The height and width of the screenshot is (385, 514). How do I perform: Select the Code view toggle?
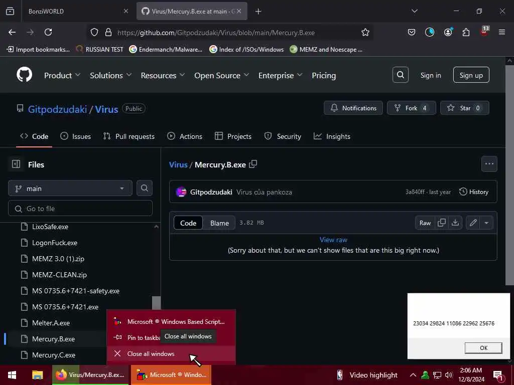pyautogui.click(x=188, y=223)
